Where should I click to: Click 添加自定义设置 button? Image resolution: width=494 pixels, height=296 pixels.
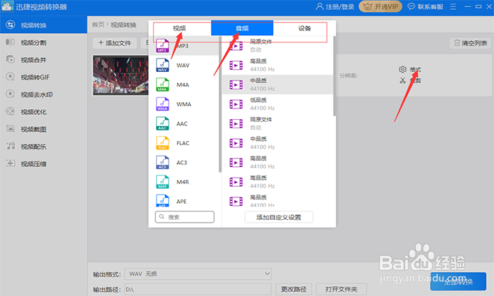coord(279,217)
